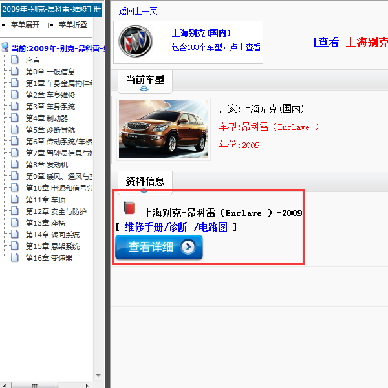
Task: Click the horizontal scrollbar thumb in tree panel
Action: [35, 385]
